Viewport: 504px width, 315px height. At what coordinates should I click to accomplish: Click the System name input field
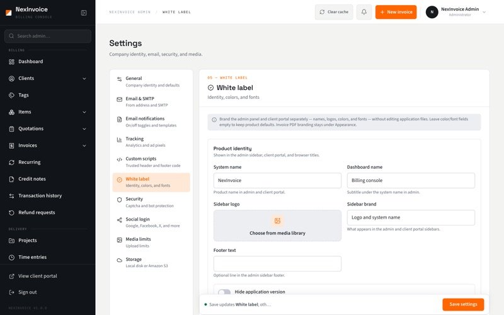tap(277, 181)
